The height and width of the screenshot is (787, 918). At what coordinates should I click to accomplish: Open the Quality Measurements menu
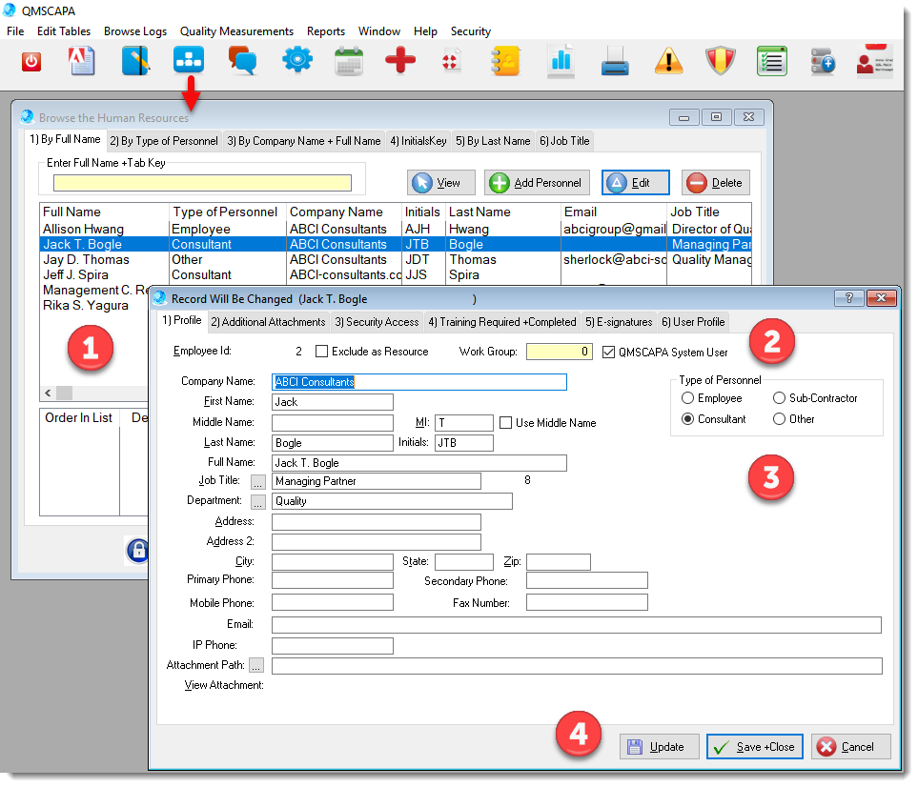(236, 31)
